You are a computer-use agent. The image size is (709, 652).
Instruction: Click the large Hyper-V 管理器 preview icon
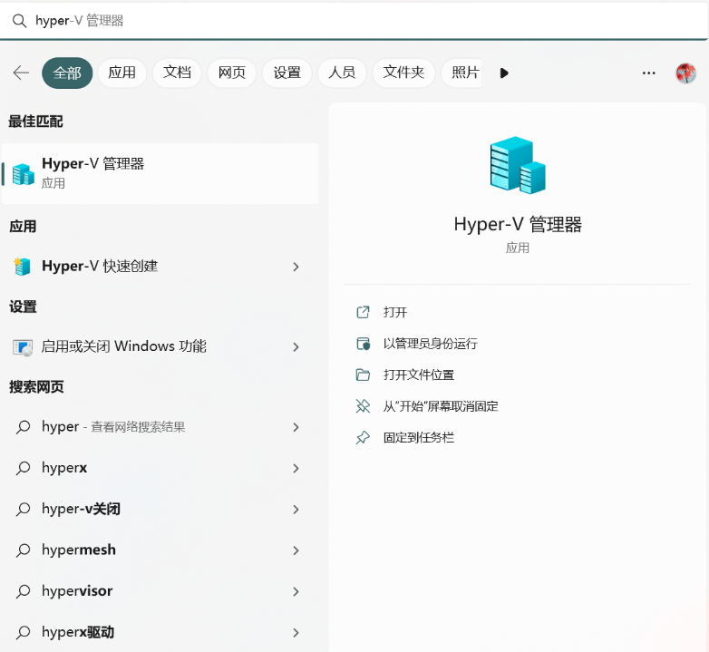pyautogui.click(x=518, y=165)
